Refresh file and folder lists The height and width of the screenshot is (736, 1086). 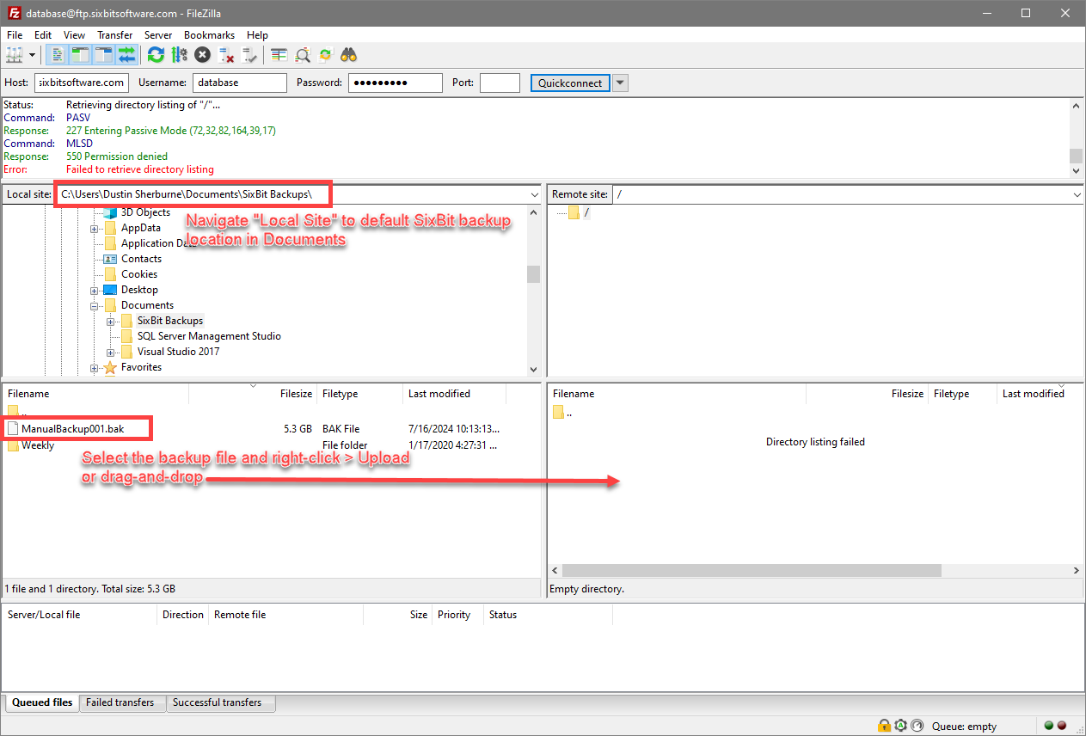pos(156,55)
